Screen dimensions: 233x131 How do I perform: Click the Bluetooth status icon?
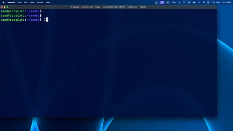tap(179, 3)
